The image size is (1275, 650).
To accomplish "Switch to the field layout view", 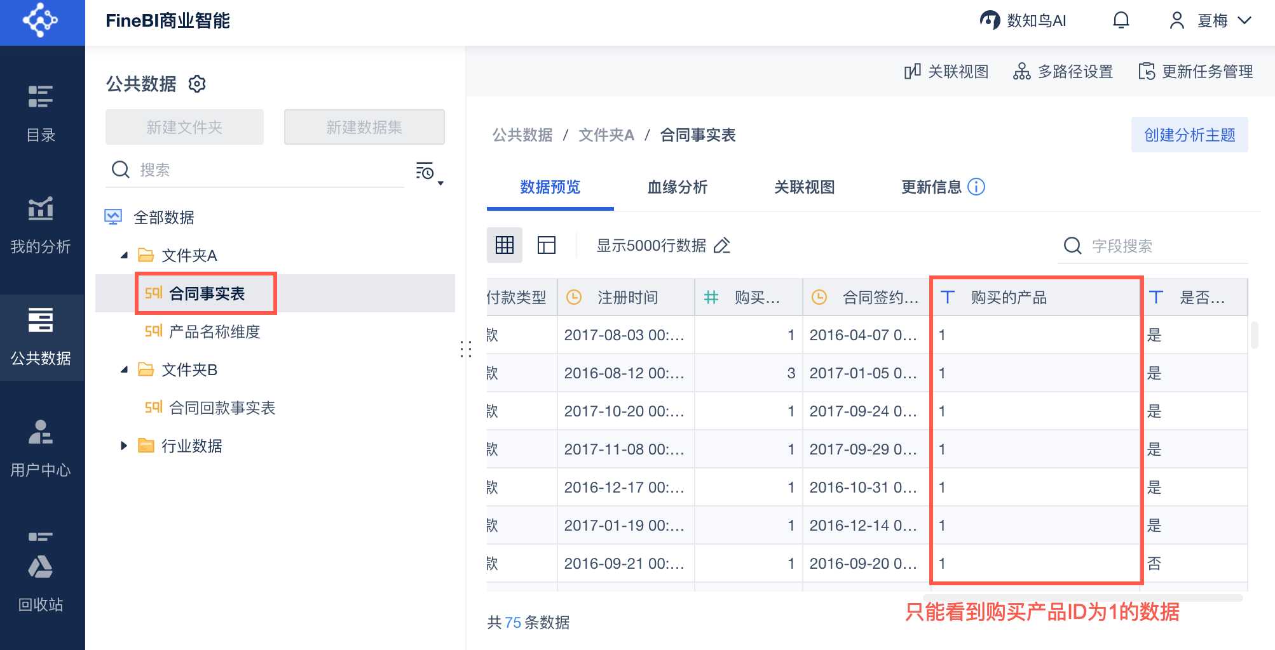I will 546,245.
